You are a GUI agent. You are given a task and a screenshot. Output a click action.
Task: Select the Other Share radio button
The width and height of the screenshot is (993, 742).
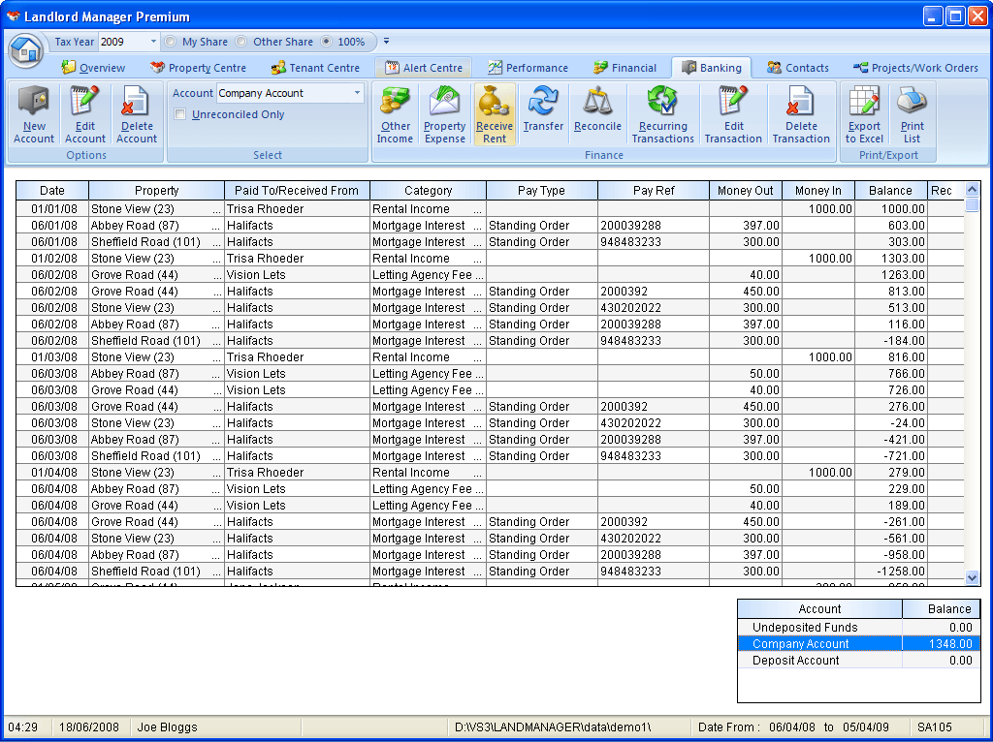(240, 42)
